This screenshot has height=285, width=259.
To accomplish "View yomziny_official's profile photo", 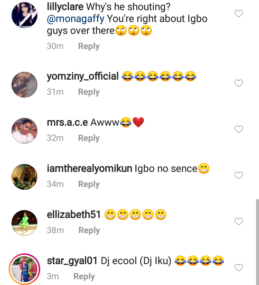I will [x=24, y=84].
